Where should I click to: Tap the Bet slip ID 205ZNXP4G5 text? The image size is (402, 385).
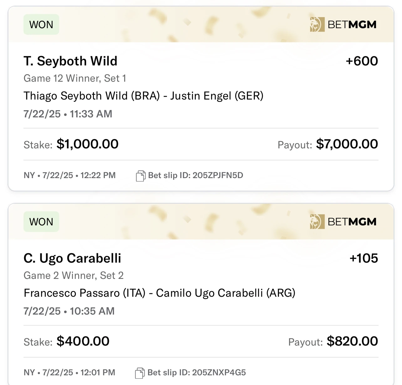click(x=197, y=372)
